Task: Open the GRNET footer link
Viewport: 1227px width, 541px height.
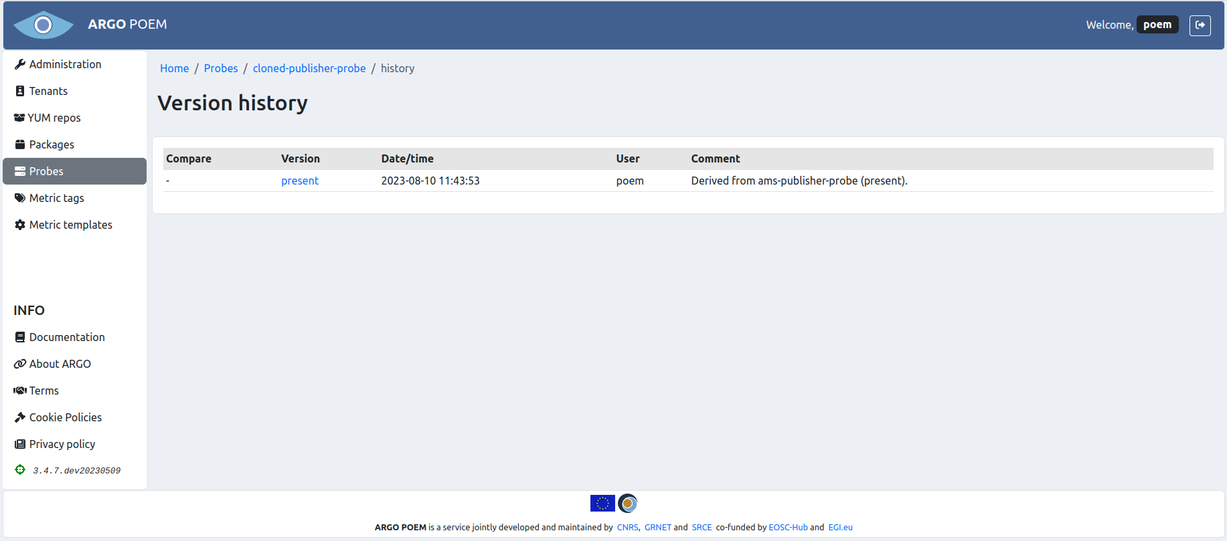Action: (657, 528)
